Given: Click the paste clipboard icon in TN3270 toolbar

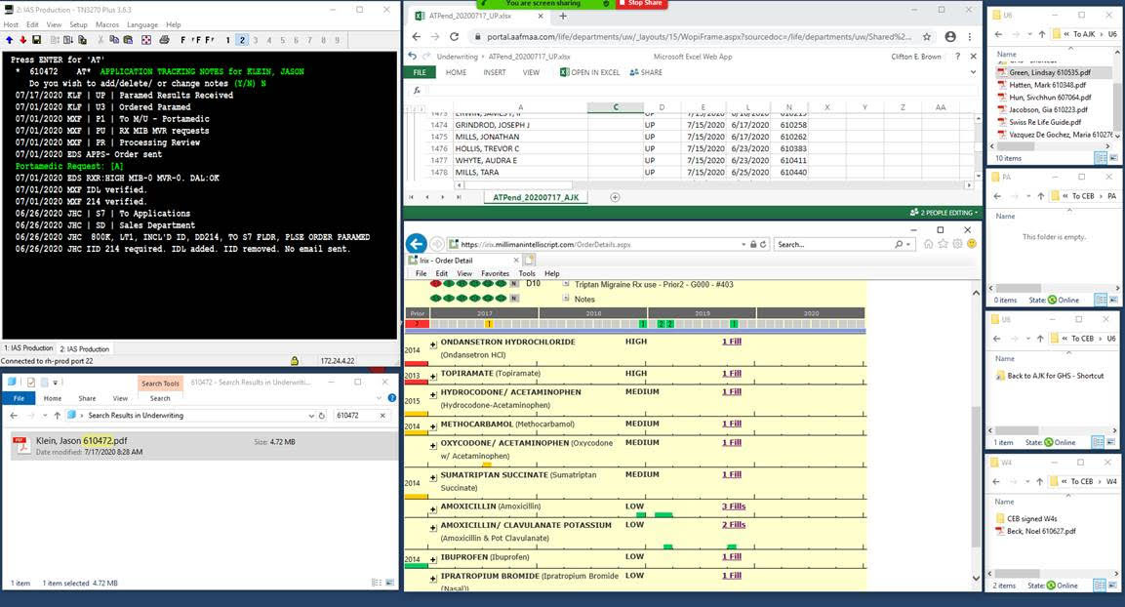Looking at the screenshot, I should pos(128,40).
